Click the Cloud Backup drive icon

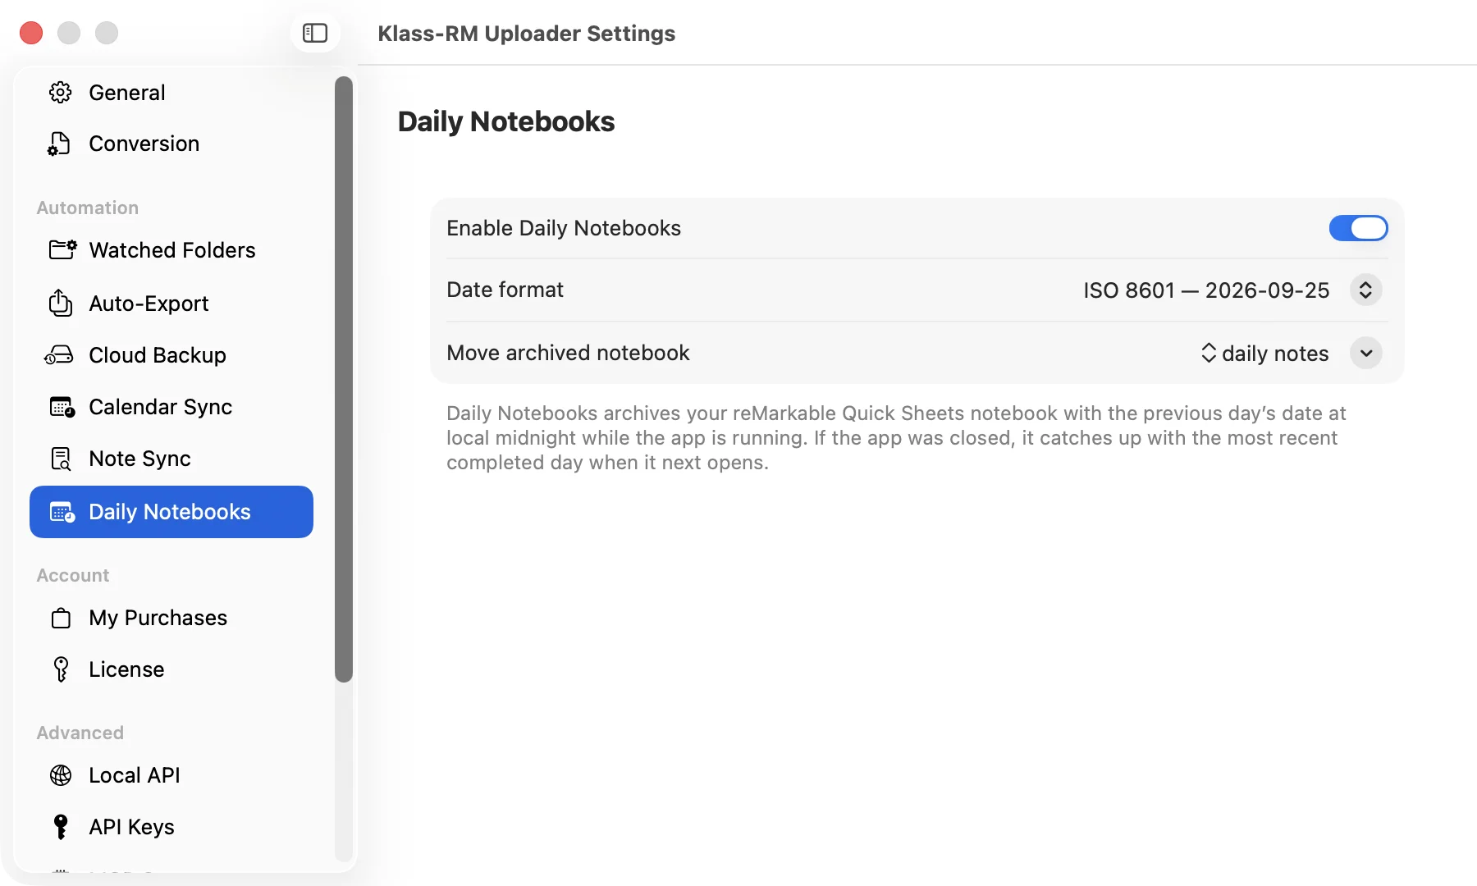59,355
